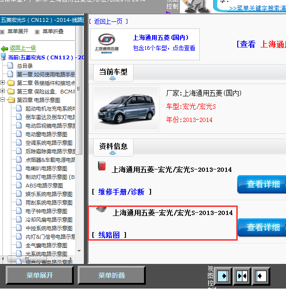This screenshot has width=286, height=290.
Task: Click the 返回上一页 link
Action: [108, 22]
